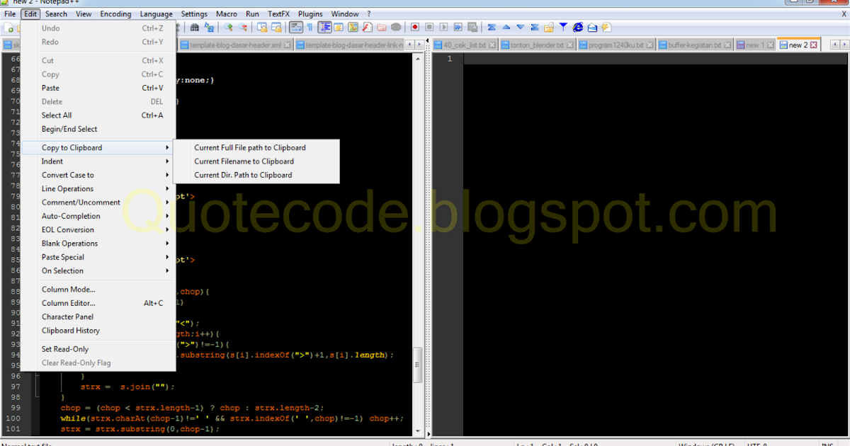Click the blue up-triangle toolbar icon

[506, 28]
